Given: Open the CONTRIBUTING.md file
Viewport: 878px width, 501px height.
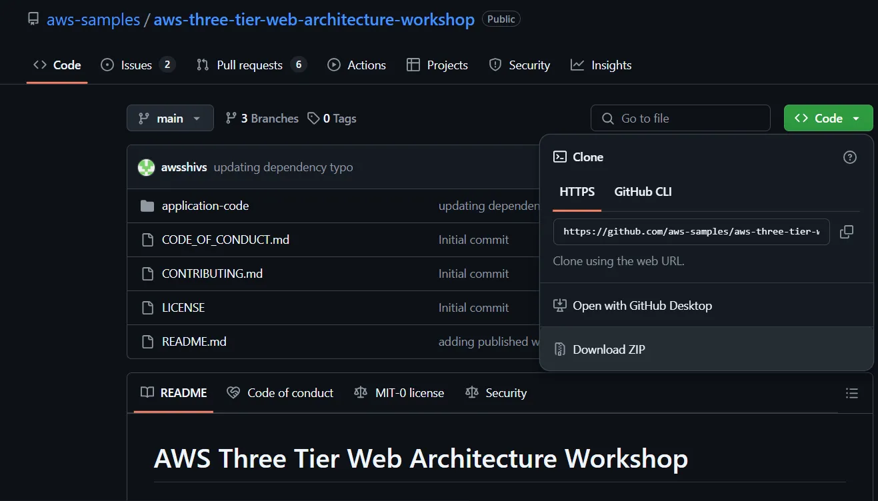Looking at the screenshot, I should pyautogui.click(x=212, y=274).
